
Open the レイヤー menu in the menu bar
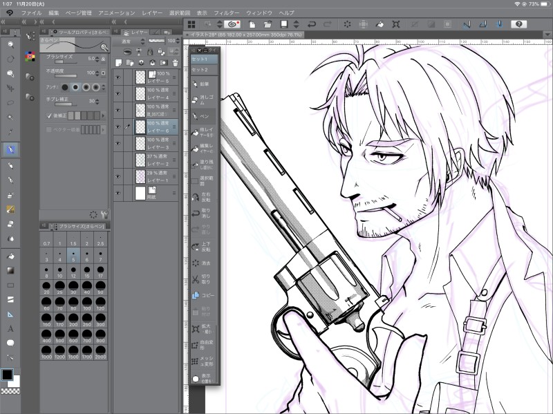click(x=152, y=13)
